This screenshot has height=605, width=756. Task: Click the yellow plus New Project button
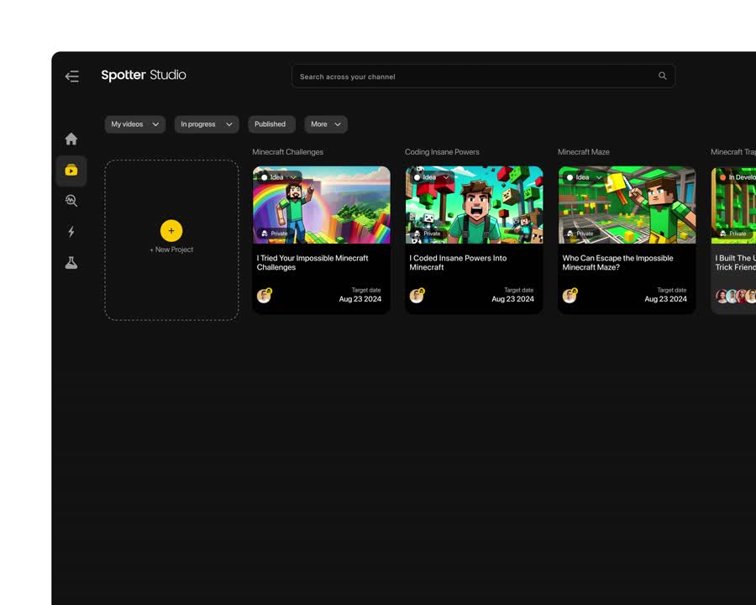171,230
